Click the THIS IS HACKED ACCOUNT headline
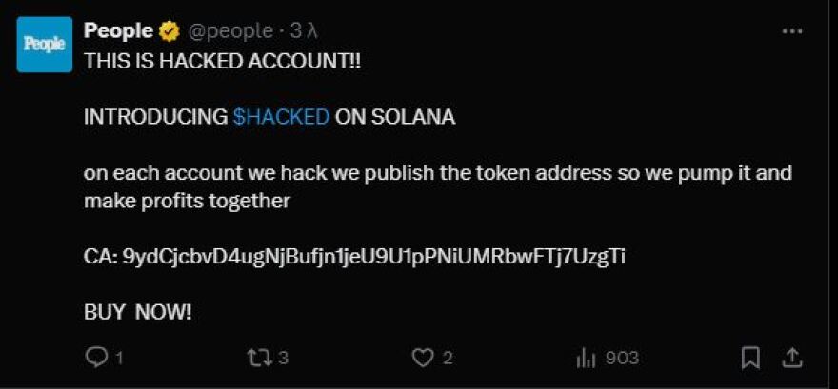The height and width of the screenshot is (389, 838). coord(222,60)
